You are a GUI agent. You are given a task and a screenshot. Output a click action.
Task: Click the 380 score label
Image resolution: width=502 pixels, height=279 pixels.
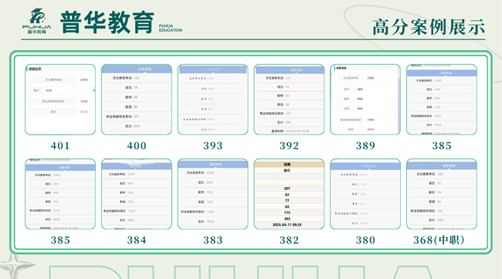365,240
